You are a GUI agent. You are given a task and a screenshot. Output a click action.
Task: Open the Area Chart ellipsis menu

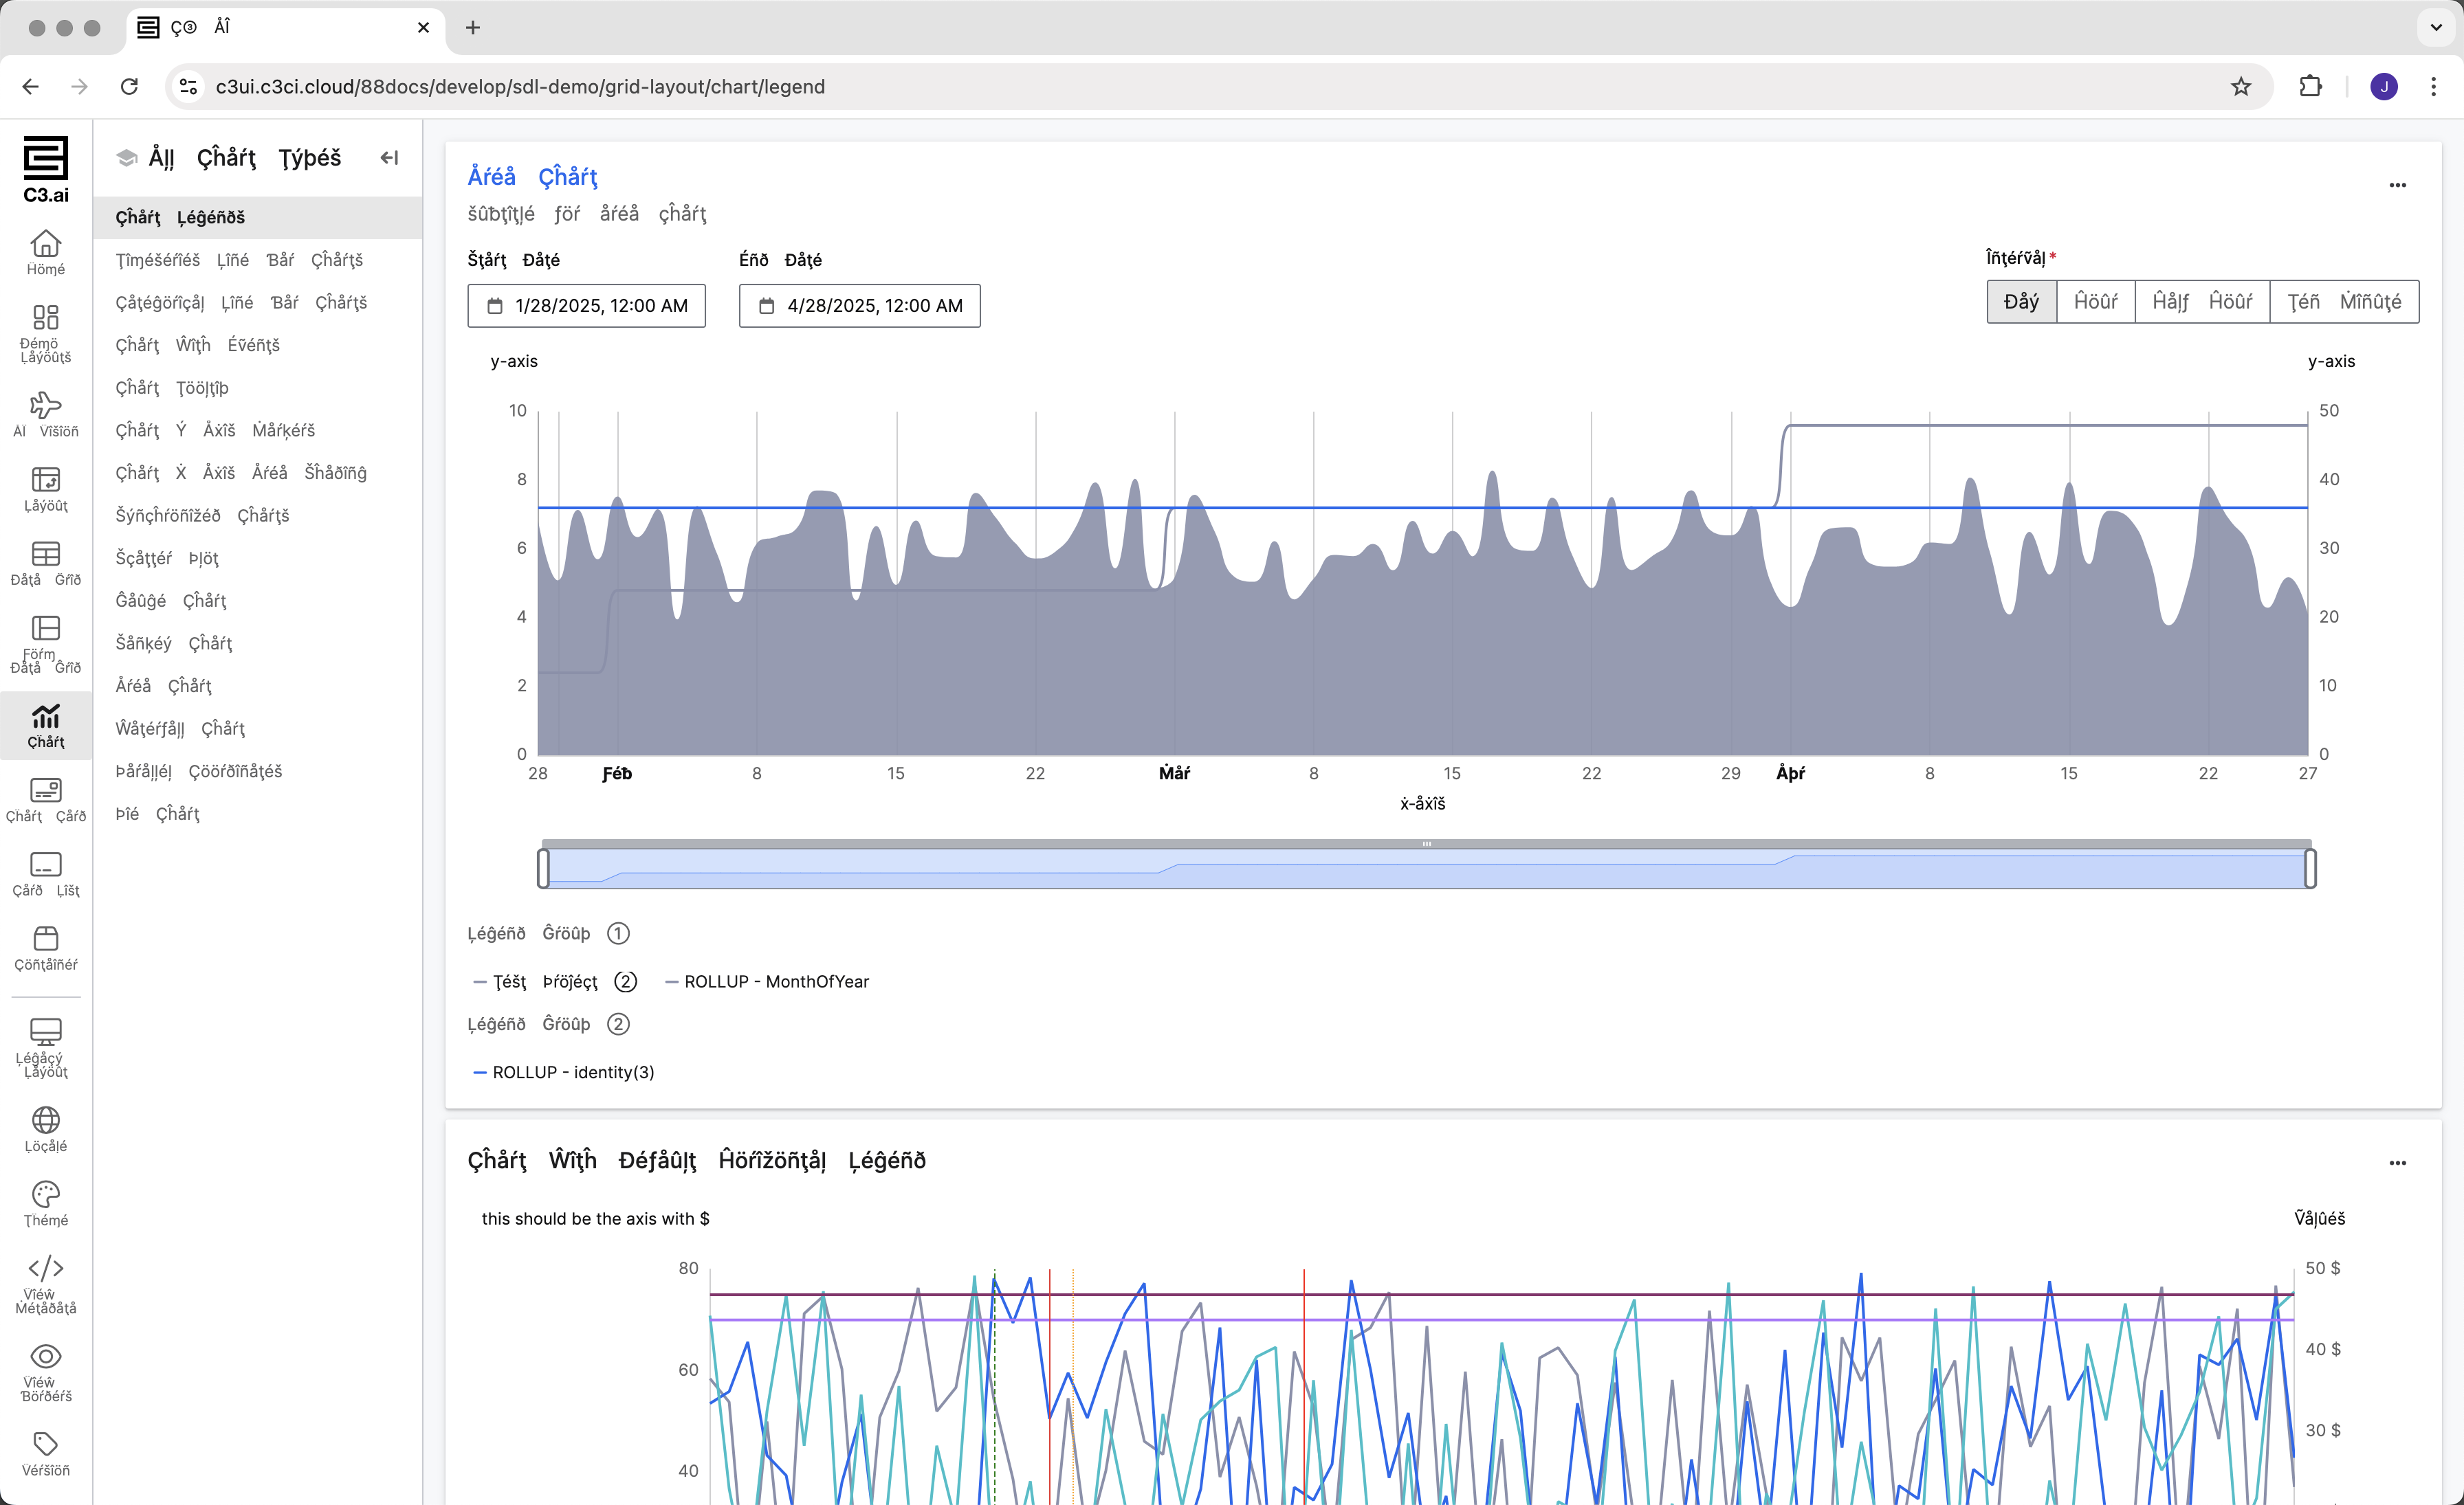tap(2397, 185)
